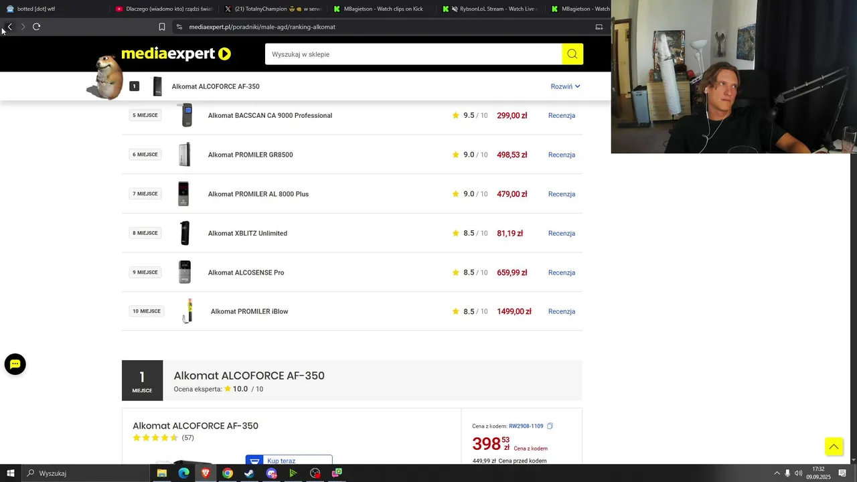Open Google Chrome from the taskbar
This screenshot has width=857, height=482.
click(x=228, y=473)
